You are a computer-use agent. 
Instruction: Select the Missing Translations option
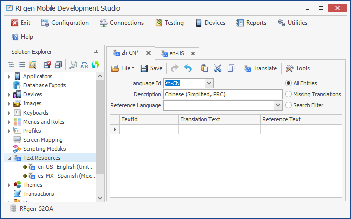289,94
